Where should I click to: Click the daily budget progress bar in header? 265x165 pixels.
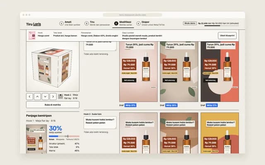(222, 26)
